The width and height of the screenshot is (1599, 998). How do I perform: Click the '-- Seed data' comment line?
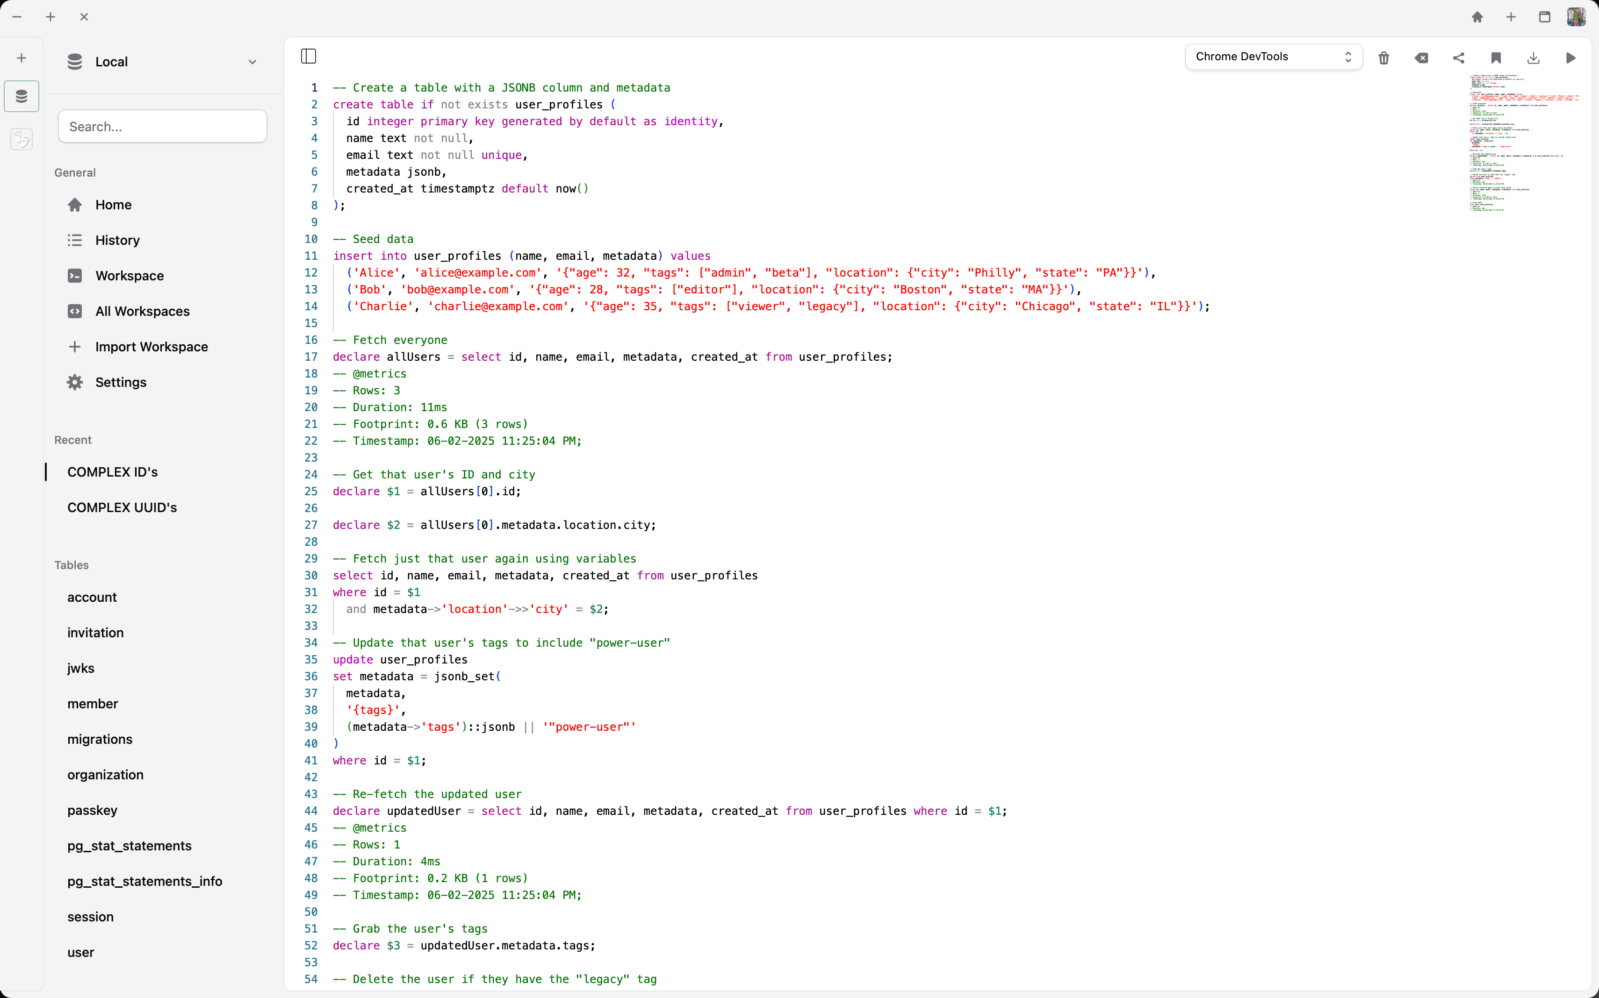pos(373,239)
